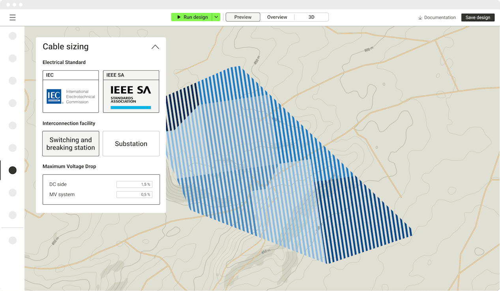Click the Documentation download icon
Viewport: 500px width, 291px height.
420,18
